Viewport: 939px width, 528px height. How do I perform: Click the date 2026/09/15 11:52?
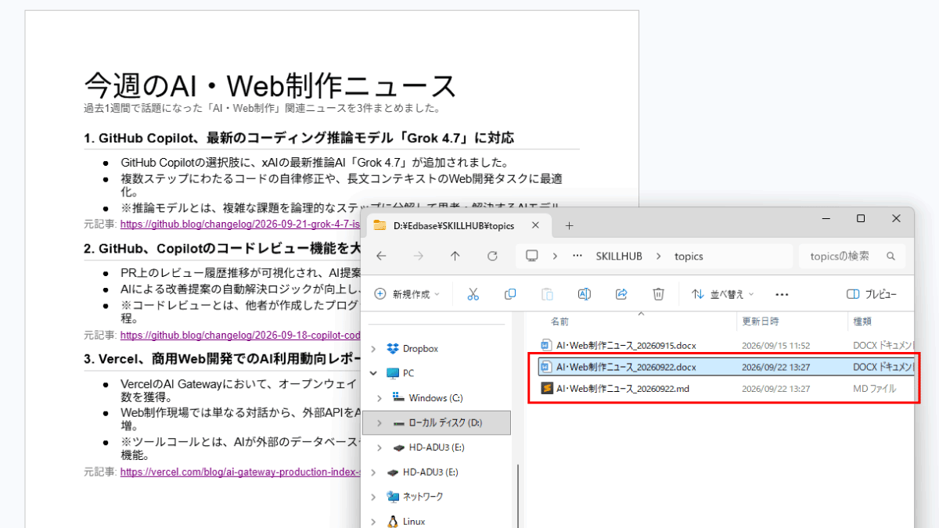click(775, 345)
